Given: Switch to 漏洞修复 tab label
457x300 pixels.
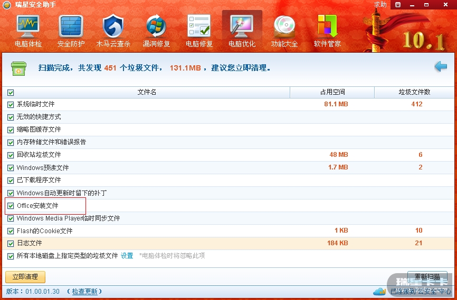Looking at the screenshot, I should [156, 44].
